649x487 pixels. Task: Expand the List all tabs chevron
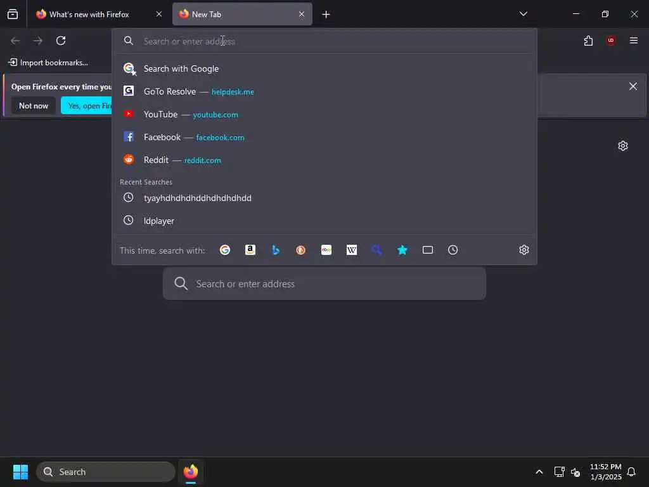click(523, 14)
